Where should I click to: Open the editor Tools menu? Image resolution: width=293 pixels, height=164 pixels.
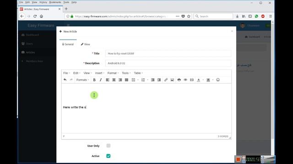(x=126, y=73)
